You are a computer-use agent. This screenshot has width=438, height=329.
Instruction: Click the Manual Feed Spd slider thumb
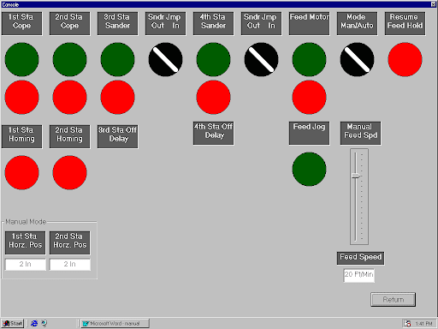(356, 176)
